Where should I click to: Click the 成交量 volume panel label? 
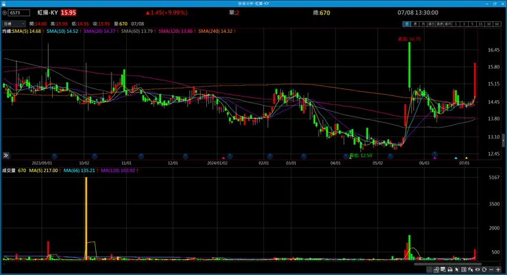pyautogui.click(x=9, y=171)
